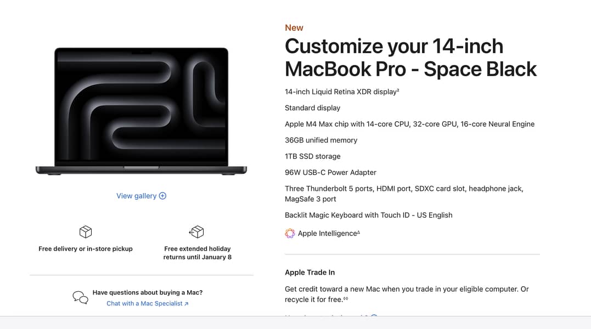Click the returns box with arrow icon
The image size is (591, 329).
pyautogui.click(x=196, y=232)
